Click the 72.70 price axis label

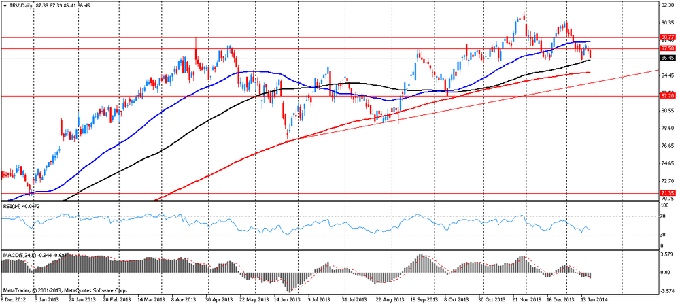coord(667,181)
